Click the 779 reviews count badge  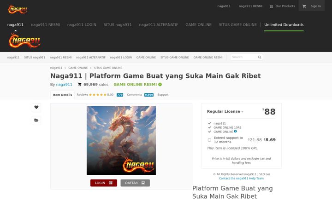pyautogui.click(x=120, y=95)
